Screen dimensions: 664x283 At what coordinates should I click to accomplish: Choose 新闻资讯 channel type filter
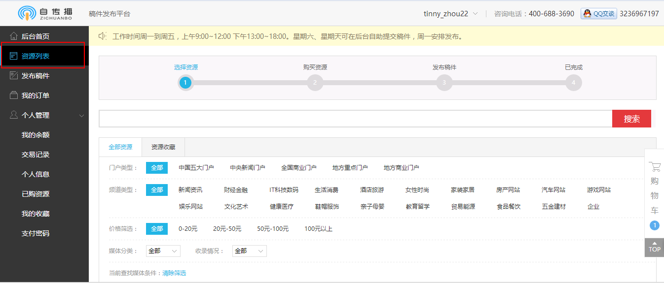[x=190, y=190]
